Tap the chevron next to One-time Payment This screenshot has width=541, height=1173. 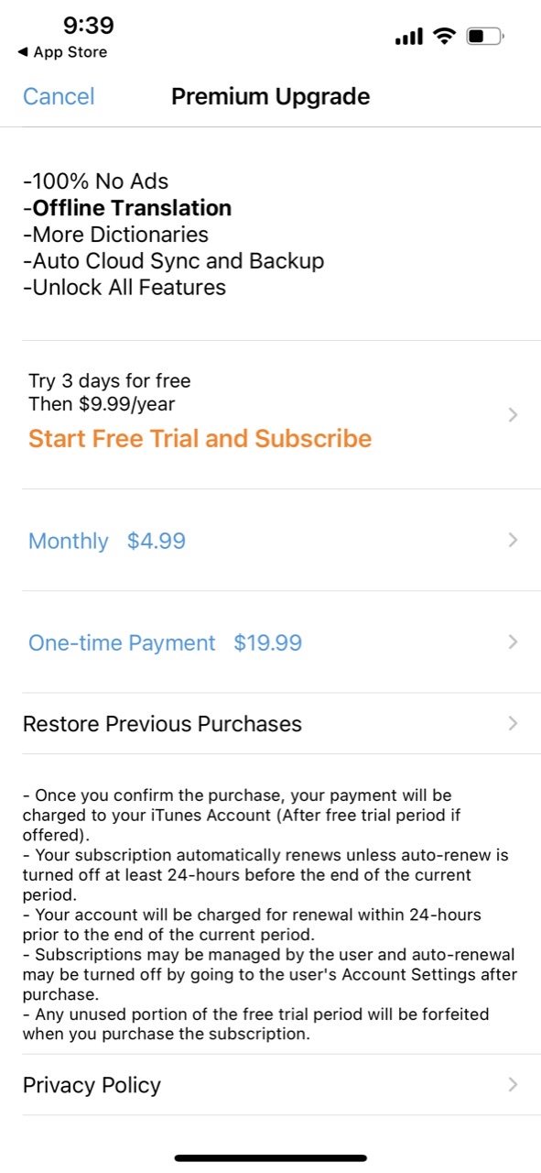[513, 642]
